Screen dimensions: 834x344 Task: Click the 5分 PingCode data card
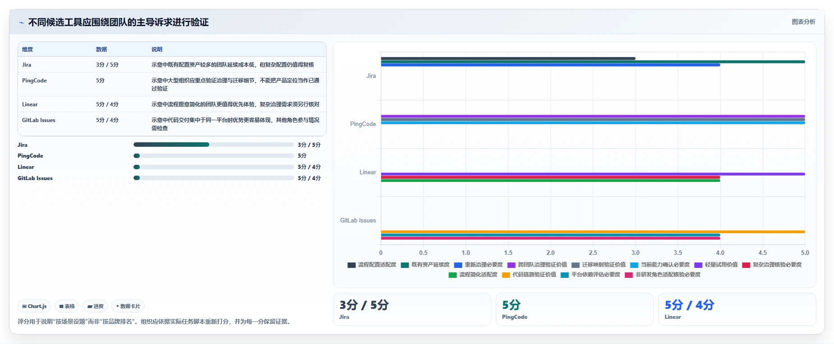click(575, 309)
